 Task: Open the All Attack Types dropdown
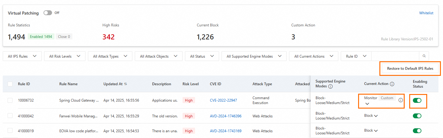(110, 56)
